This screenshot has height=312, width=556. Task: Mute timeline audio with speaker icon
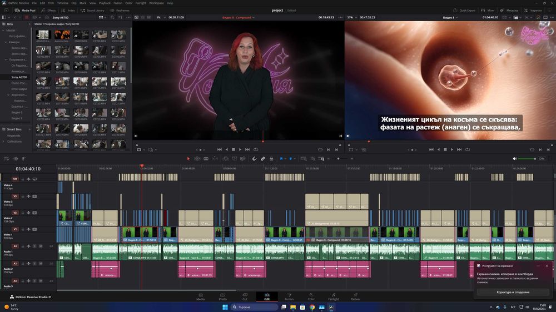pyautogui.click(x=514, y=159)
